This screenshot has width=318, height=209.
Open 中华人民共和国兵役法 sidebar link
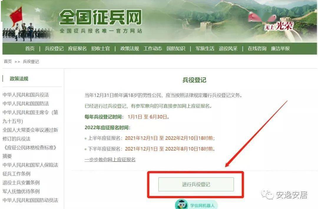tap(26, 95)
